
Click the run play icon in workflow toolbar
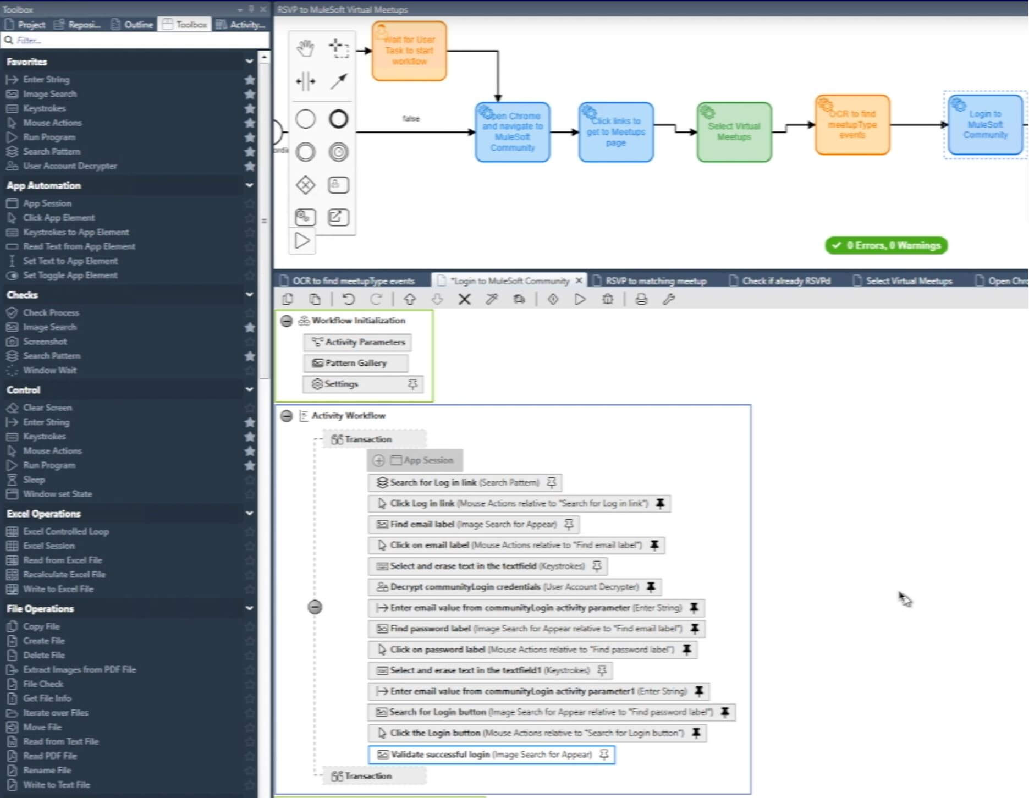(580, 299)
